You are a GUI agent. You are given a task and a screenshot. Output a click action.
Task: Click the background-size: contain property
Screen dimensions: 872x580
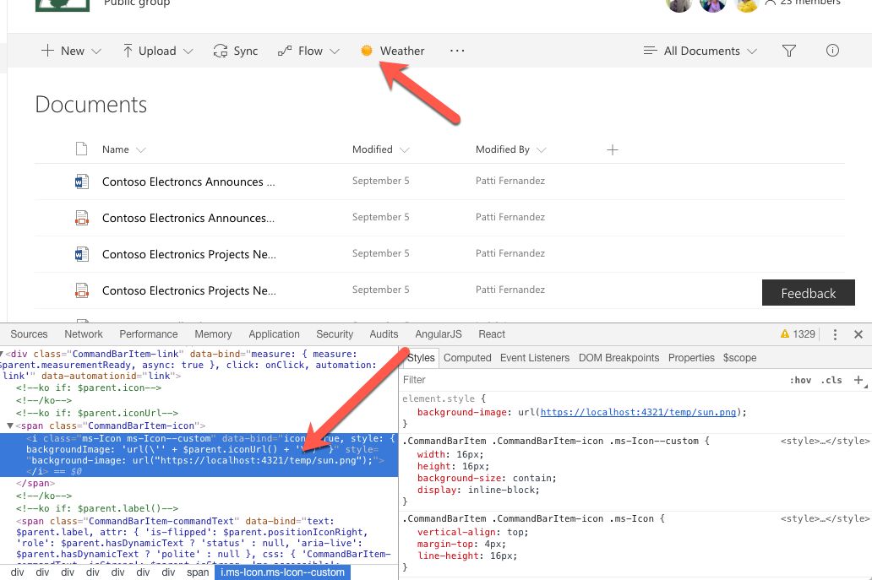pos(487,478)
